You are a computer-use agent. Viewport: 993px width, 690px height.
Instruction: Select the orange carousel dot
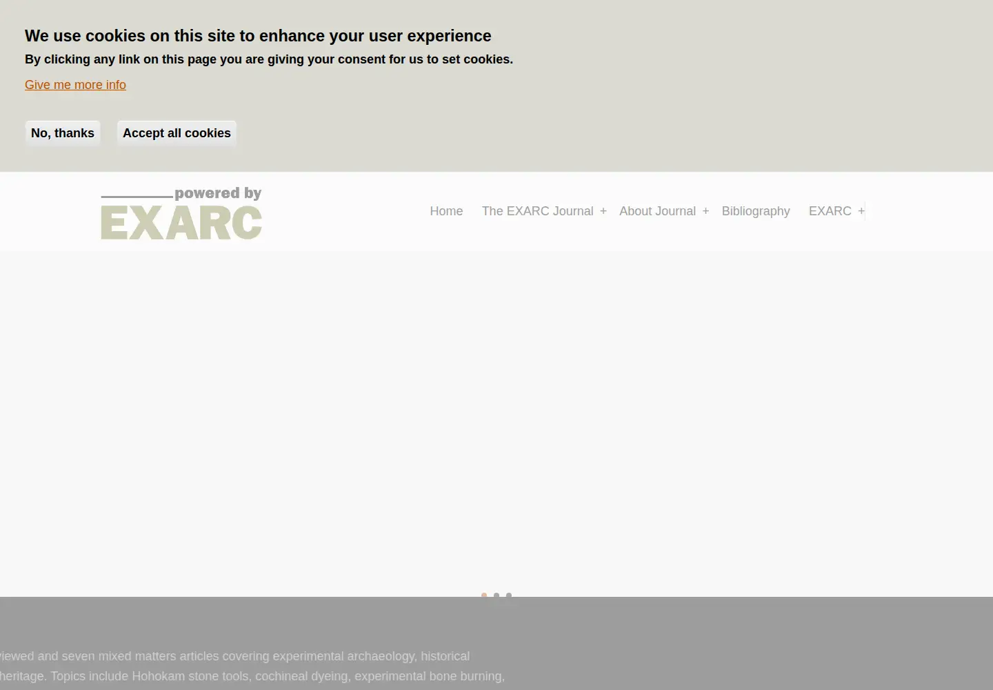point(484,595)
